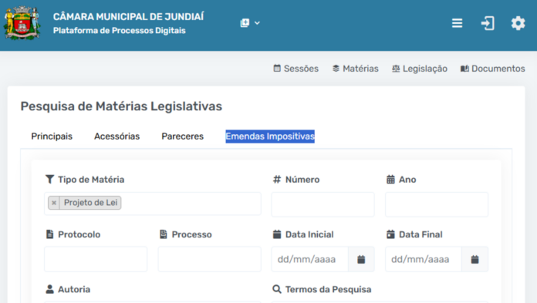Open the Tipo de Matéria selection box
Image resolution: width=537 pixels, height=303 pixels.
coord(153,204)
